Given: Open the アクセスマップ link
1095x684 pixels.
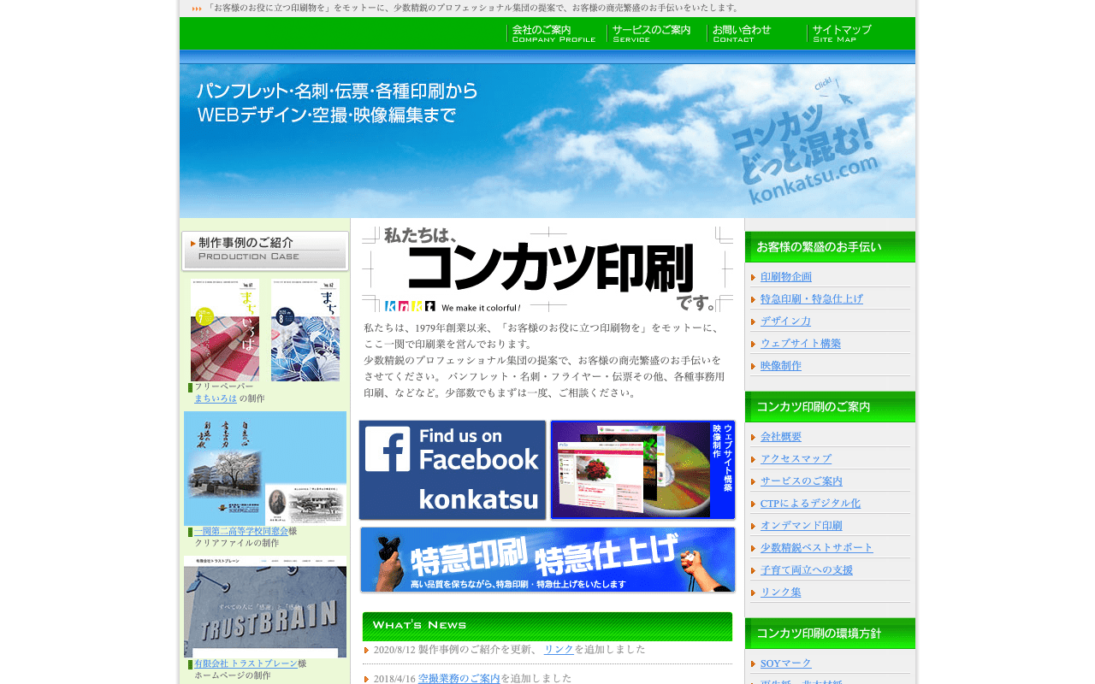Looking at the screenshot, I should [x=796, y=459].
